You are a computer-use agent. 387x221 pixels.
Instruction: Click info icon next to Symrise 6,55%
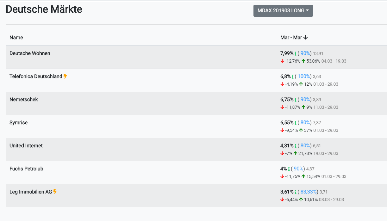coord(296,123)
